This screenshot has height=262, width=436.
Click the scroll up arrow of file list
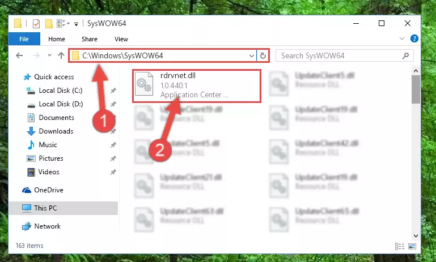click(x=416, y=71)
